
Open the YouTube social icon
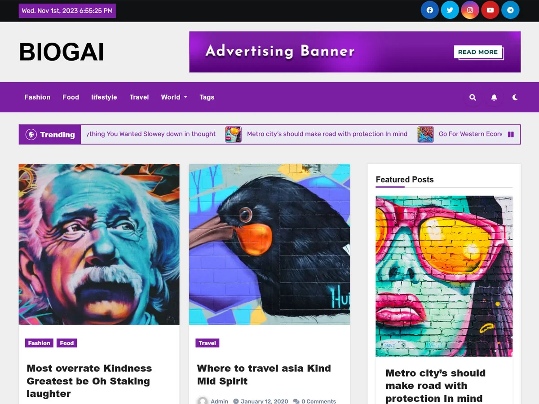coord(490,10)
